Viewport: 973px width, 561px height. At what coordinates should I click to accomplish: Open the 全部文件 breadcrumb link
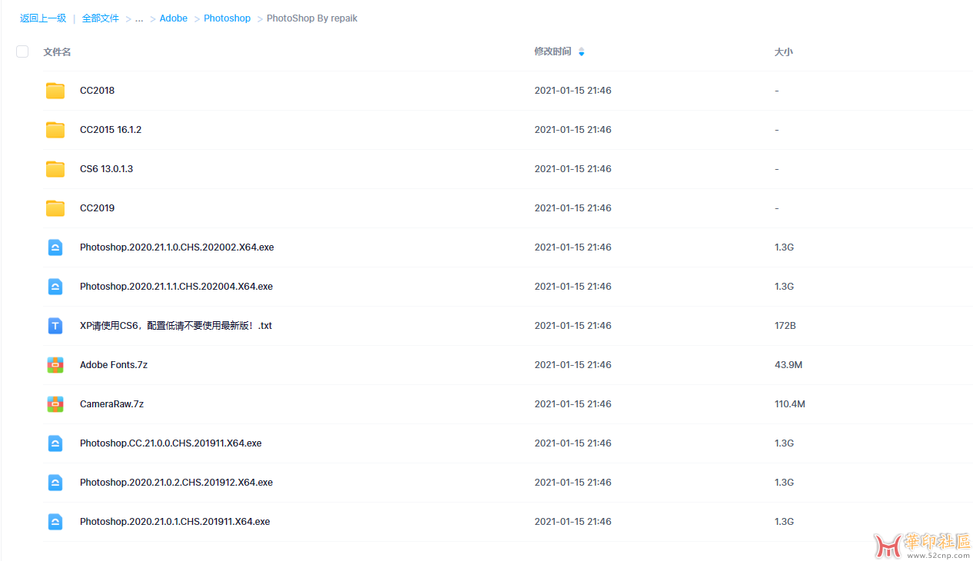[x=101, y=18]
